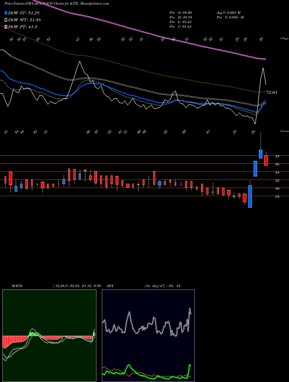Click the 'Avg V: 0.001 M' value
The image size is (289, 382).
tap(228, 13)
